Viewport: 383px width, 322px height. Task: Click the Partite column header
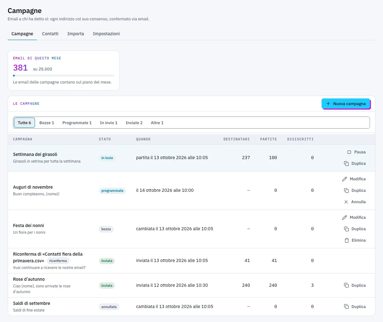268,139
